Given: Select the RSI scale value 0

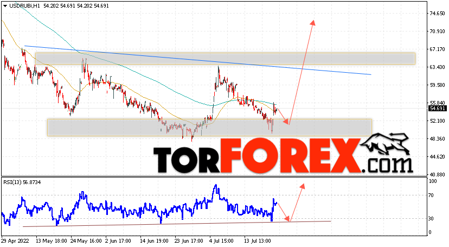Looking at the screenshot, I should [430, 232].
